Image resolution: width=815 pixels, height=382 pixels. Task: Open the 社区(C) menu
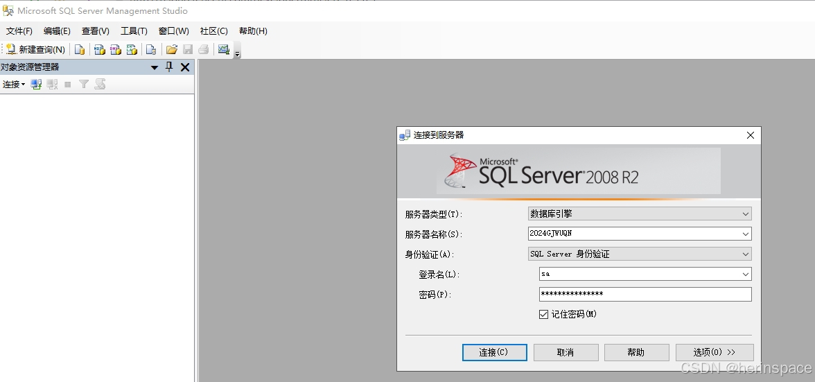pyautogui.click(x=214, y=31)
